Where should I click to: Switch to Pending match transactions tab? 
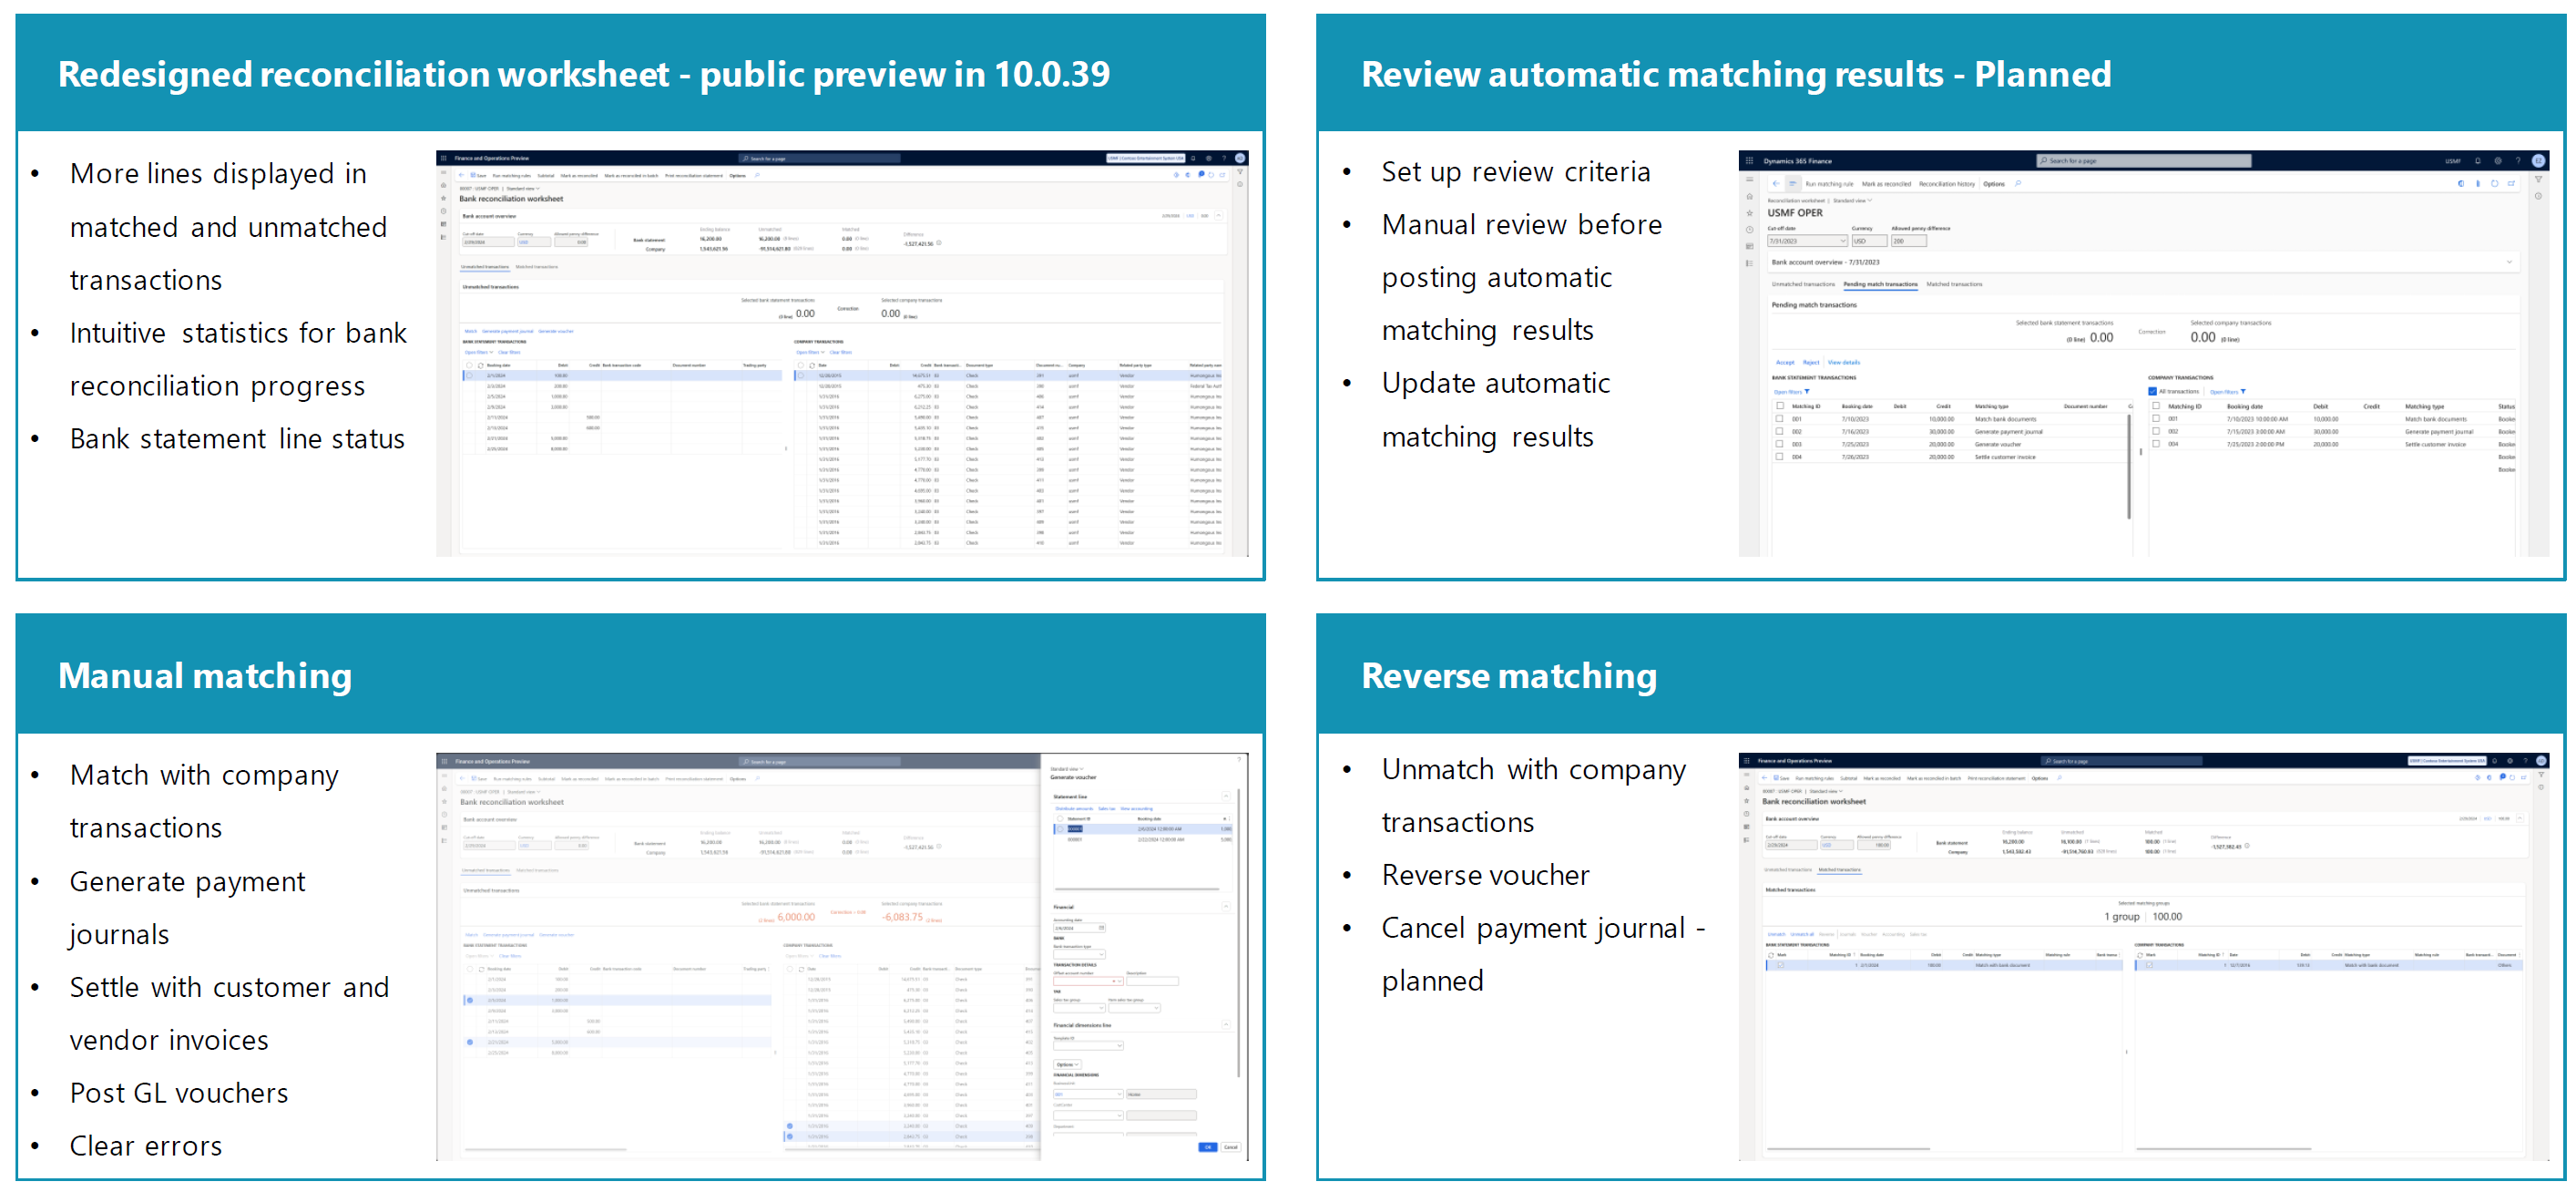(x=1880, y=284)
